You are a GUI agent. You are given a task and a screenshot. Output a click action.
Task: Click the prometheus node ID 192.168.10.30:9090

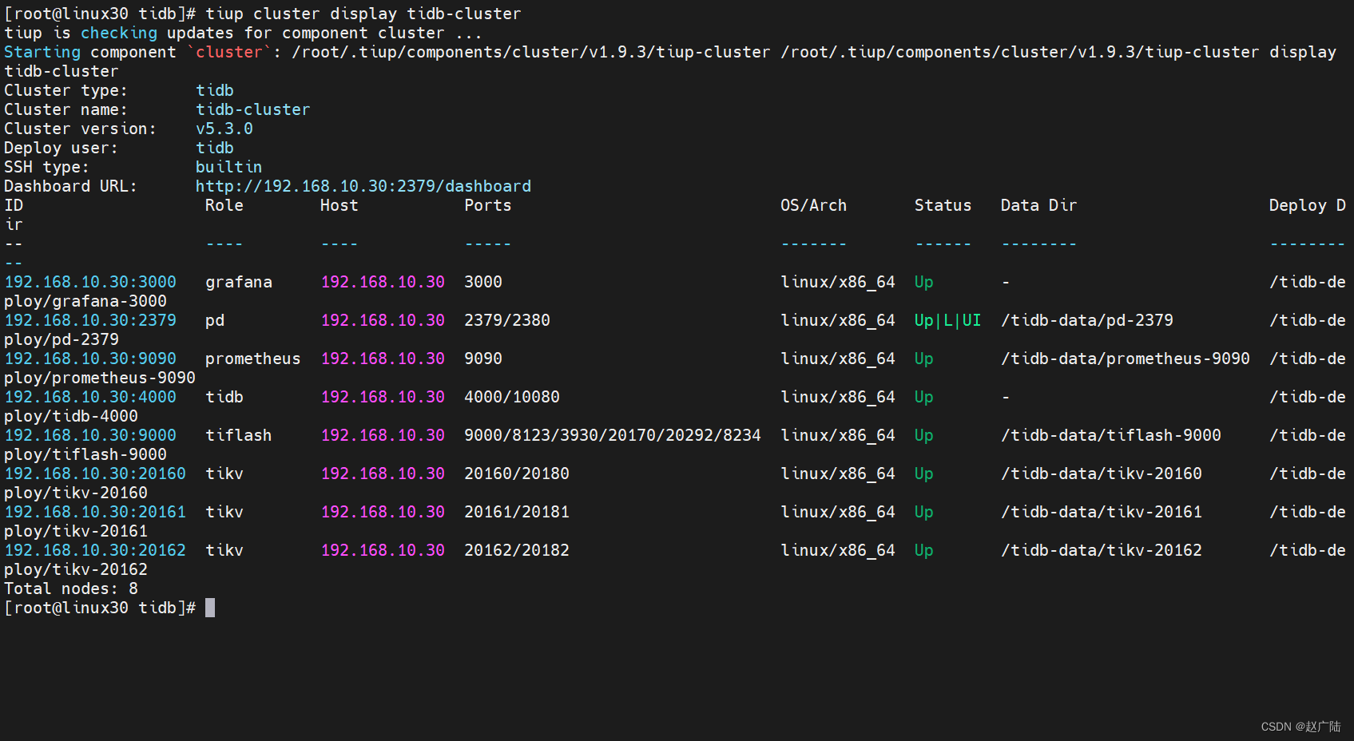(90, 359)
